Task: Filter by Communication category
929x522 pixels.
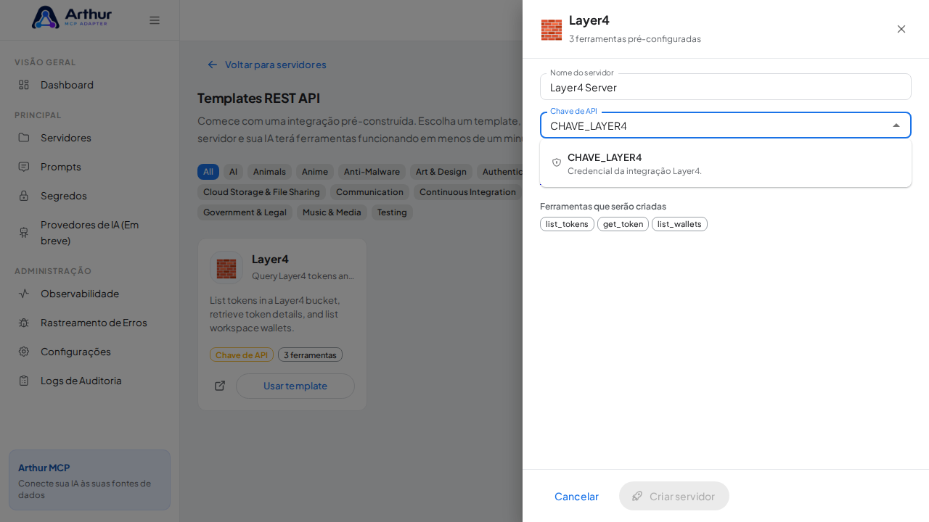Action: 369,192
